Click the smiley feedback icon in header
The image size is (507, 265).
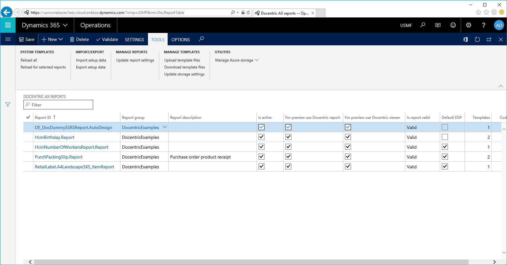(453, 25)
